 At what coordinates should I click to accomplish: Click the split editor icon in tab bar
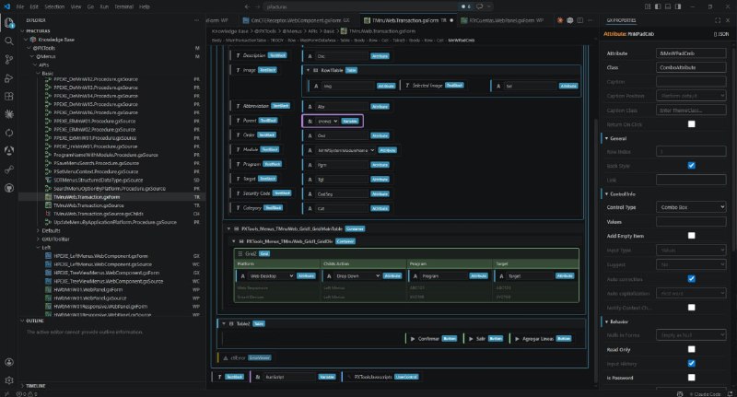(x=580, y=20)
